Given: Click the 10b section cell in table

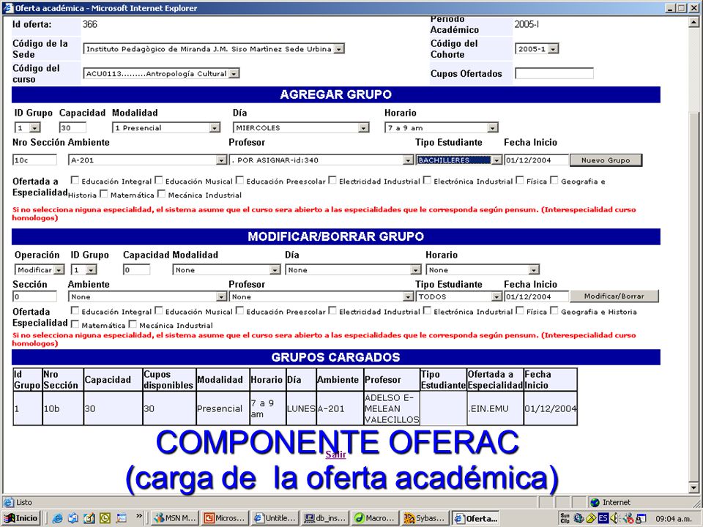Looking at the screenshot, I should 63,408.
